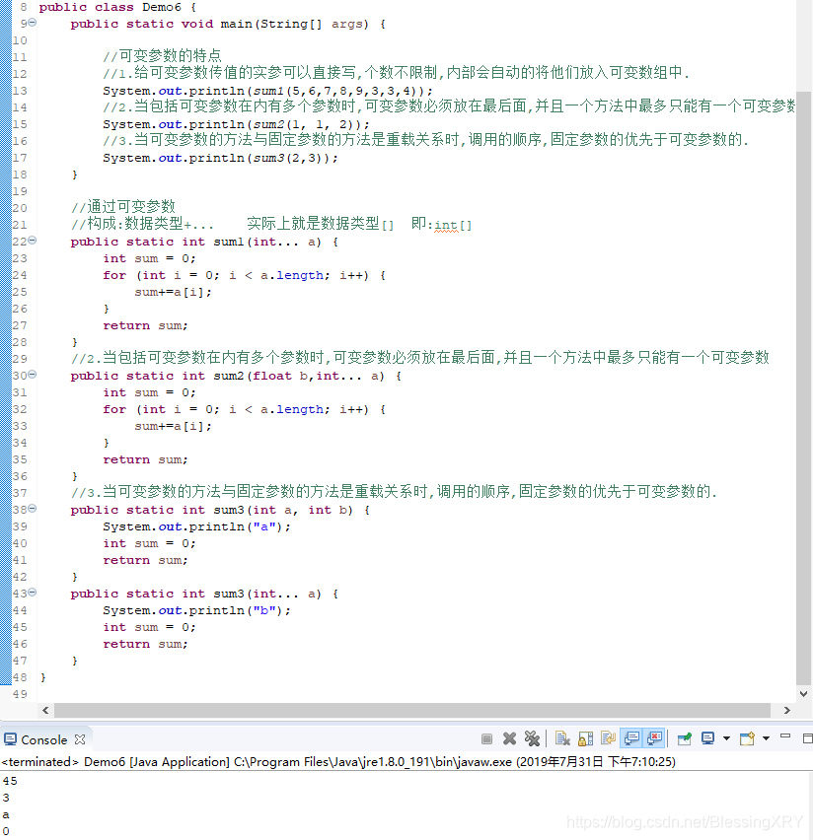Click the editor horizontal scrollbar thumb
Viewport: 813px width, 840px height.
click(x=412, y=711)
